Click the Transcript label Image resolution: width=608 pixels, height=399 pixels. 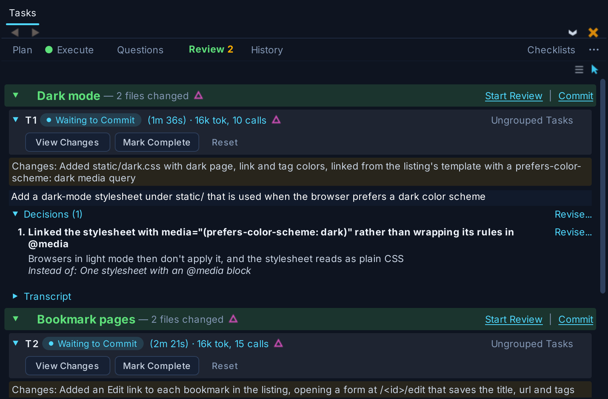pyautogui.click(x=47, y=296)
